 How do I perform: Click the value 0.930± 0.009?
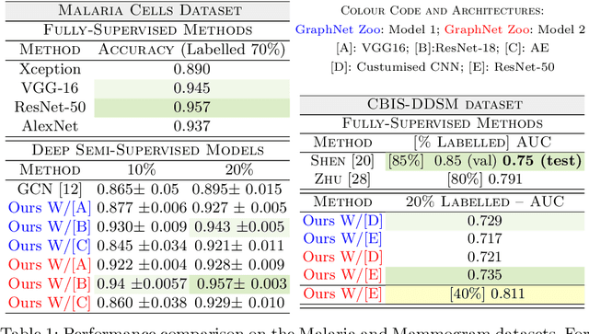(142, 227)
